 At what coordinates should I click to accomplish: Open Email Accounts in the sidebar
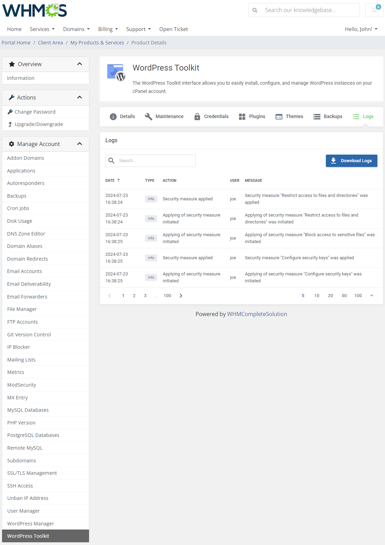45,271
